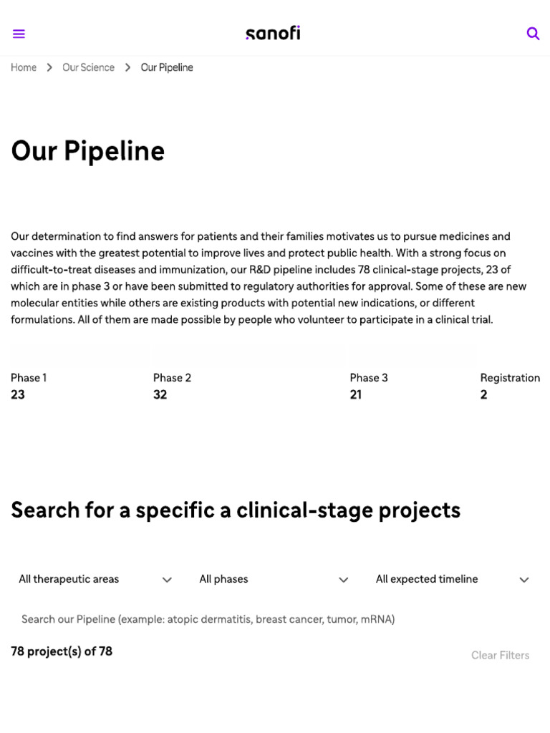Select the Phase 3 count tab

click(368, 386)
